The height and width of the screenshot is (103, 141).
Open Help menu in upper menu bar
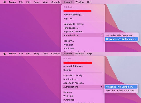(x=89, y=2)
